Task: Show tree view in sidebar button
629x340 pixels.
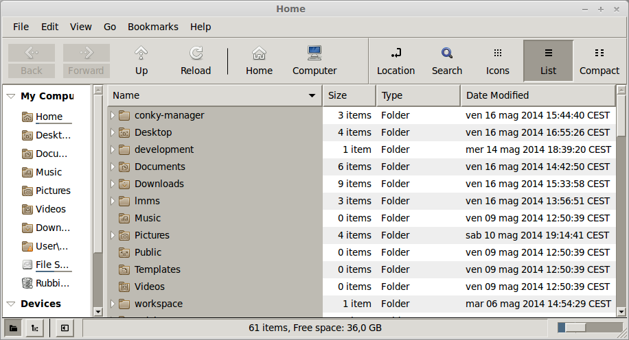Action: (35, 328)
